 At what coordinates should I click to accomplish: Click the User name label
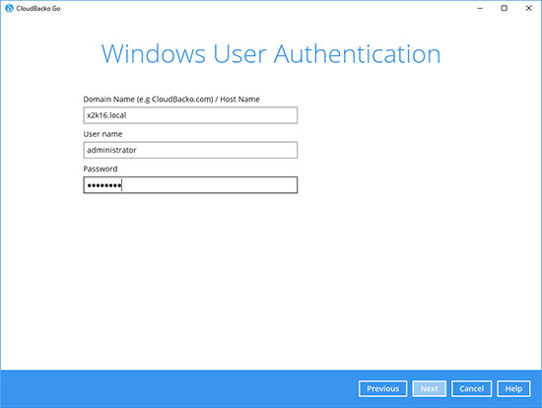tap(102, 134)
